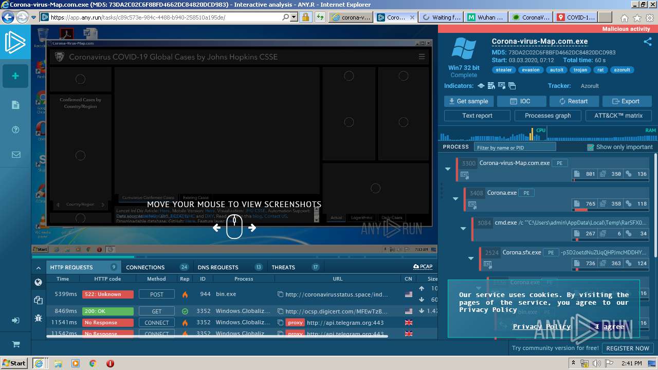Open the hamburger menu in Corona map window
This screenshot has width=658, height=370.
[x=422, y=57]
